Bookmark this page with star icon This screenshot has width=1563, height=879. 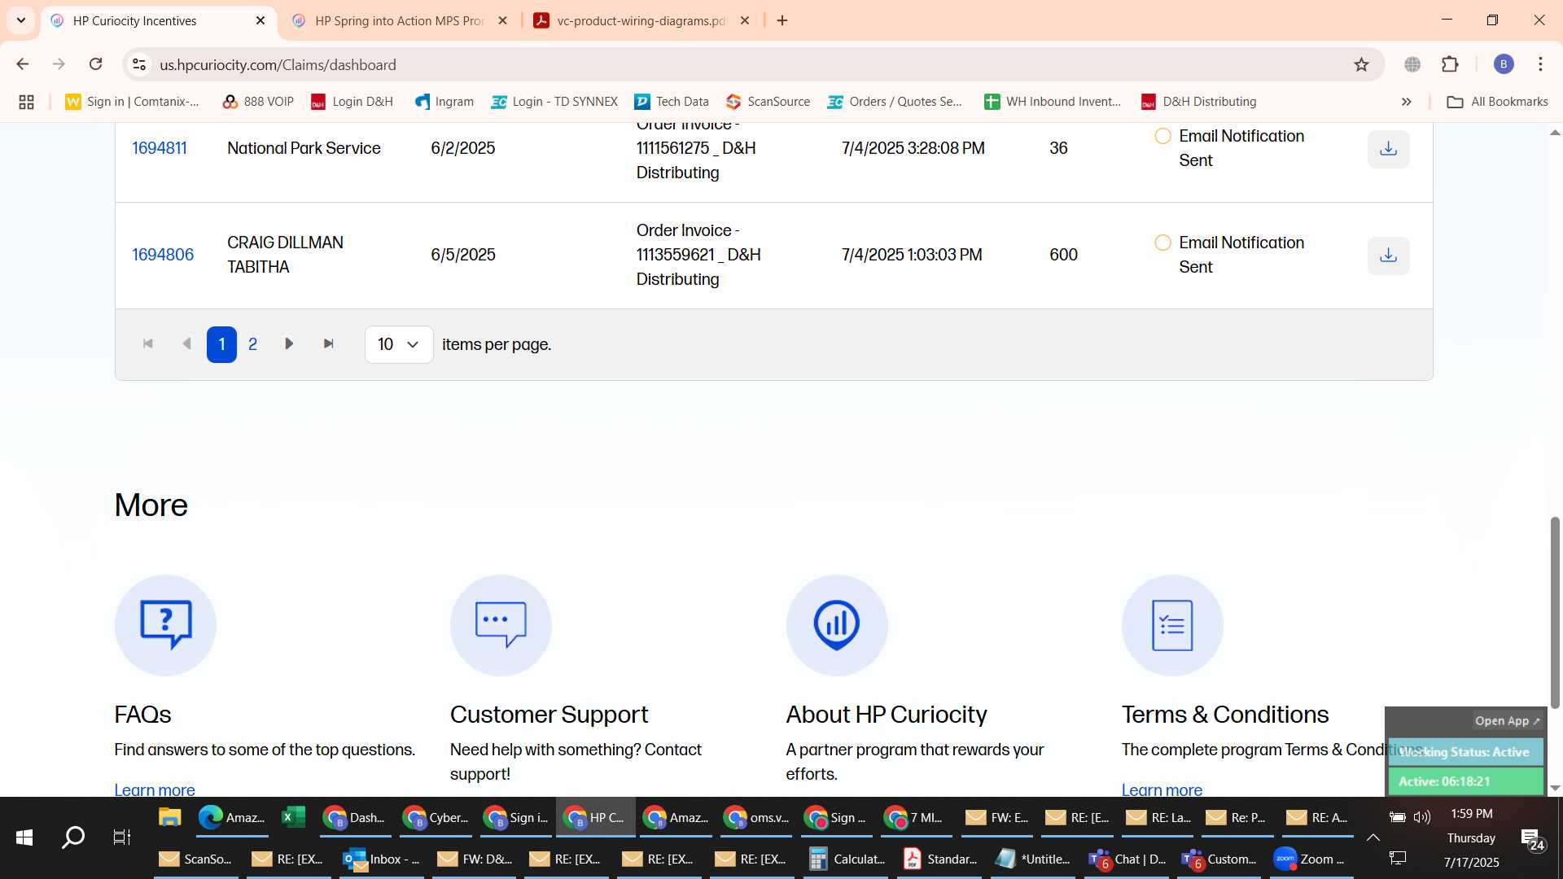point(1361,64)
